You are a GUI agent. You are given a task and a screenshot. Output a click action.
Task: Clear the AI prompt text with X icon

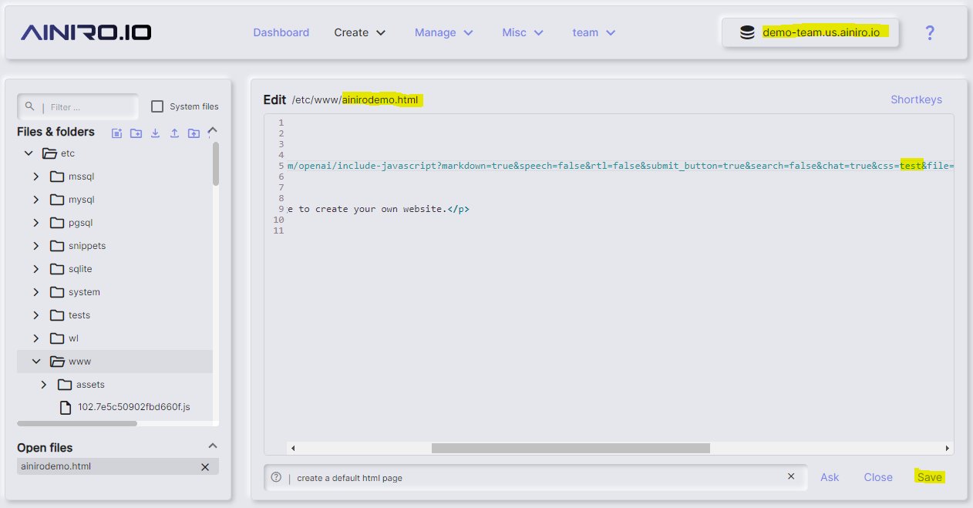click(790, 476)
